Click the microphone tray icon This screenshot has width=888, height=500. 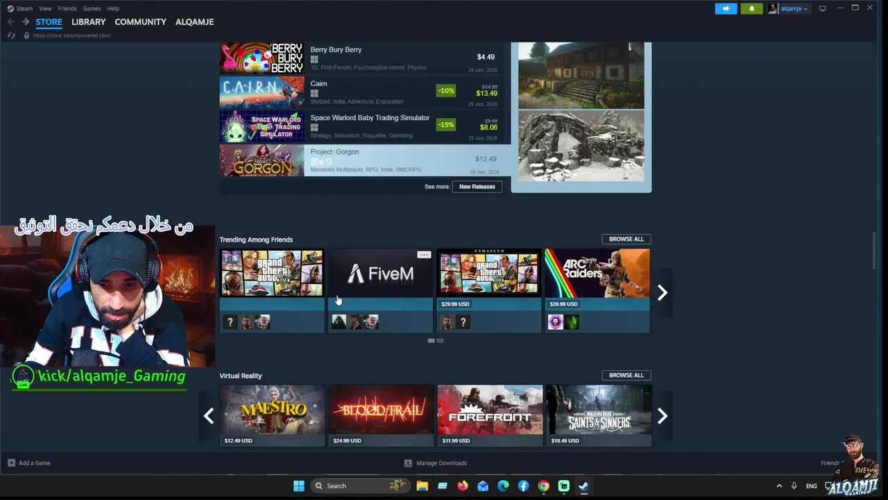pyautogui.click(x=794, y=486)
